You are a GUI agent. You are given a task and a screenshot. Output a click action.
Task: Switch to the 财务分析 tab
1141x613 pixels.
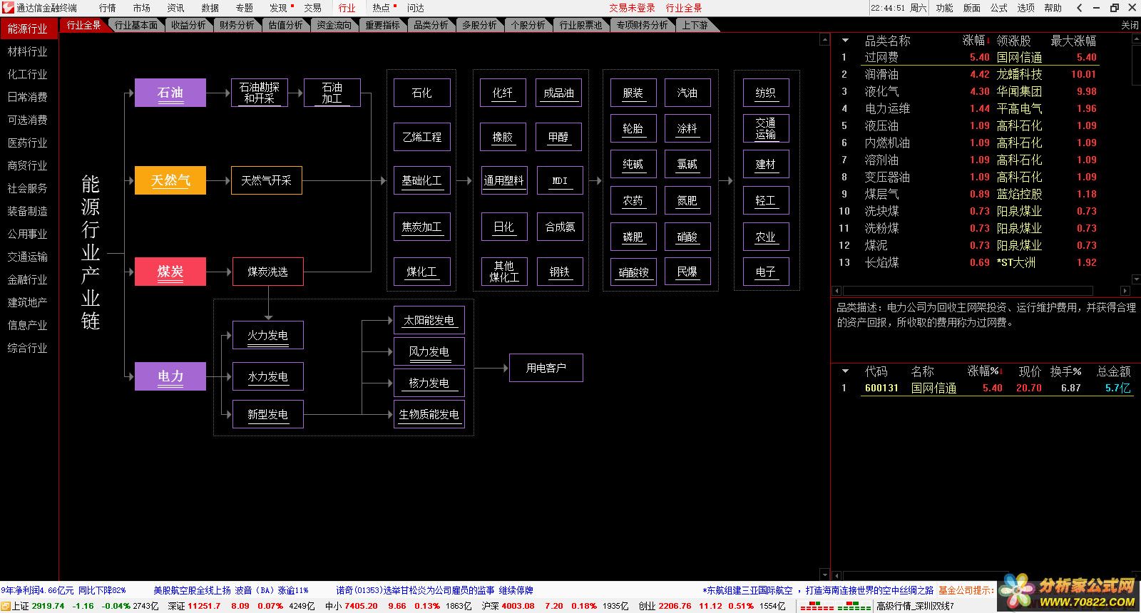pos(237,25)
